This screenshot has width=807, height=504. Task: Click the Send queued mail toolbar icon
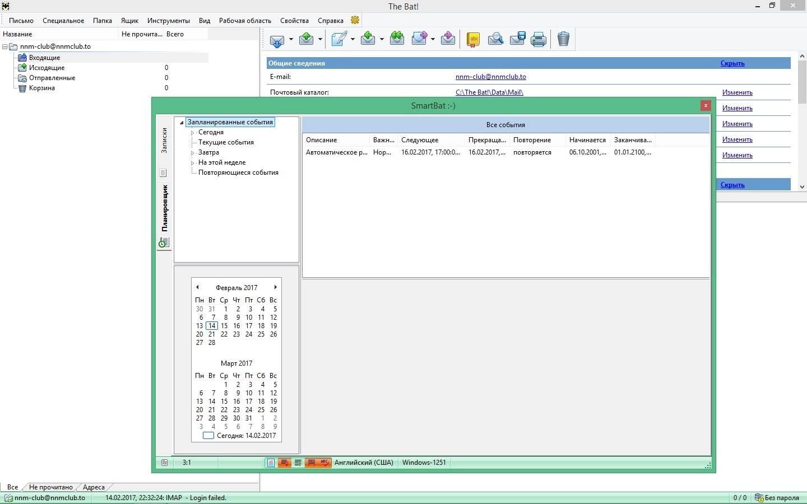coord(307,39)
